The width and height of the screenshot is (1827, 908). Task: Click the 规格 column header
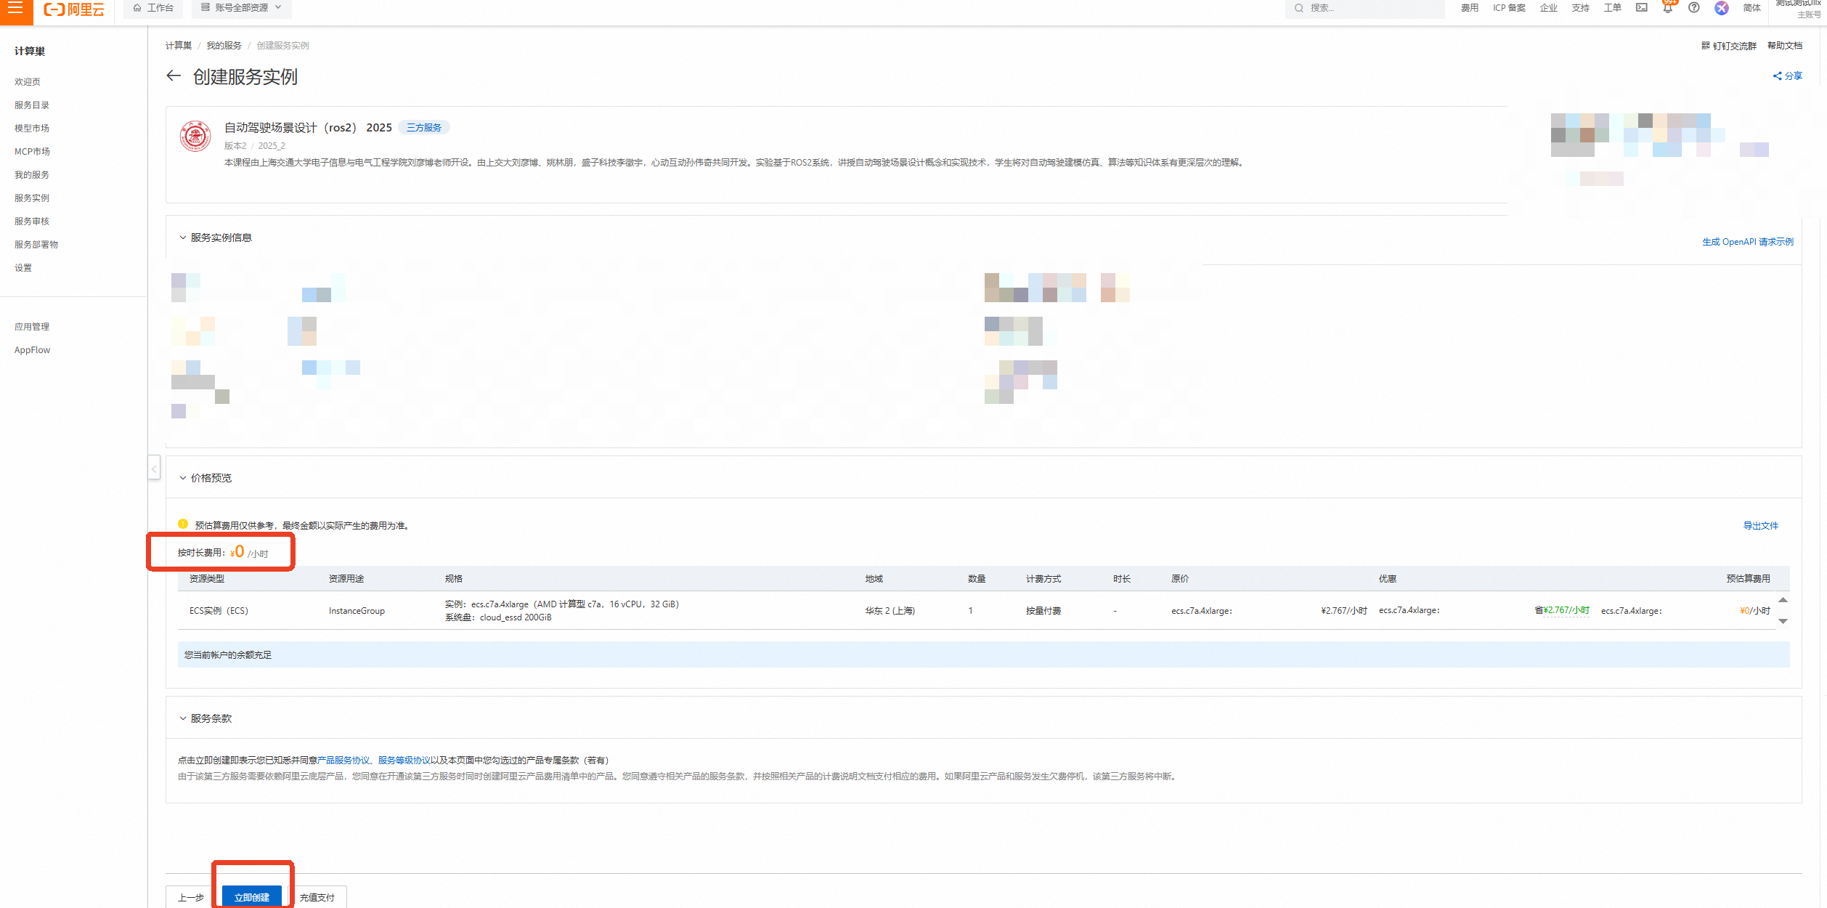454,579
